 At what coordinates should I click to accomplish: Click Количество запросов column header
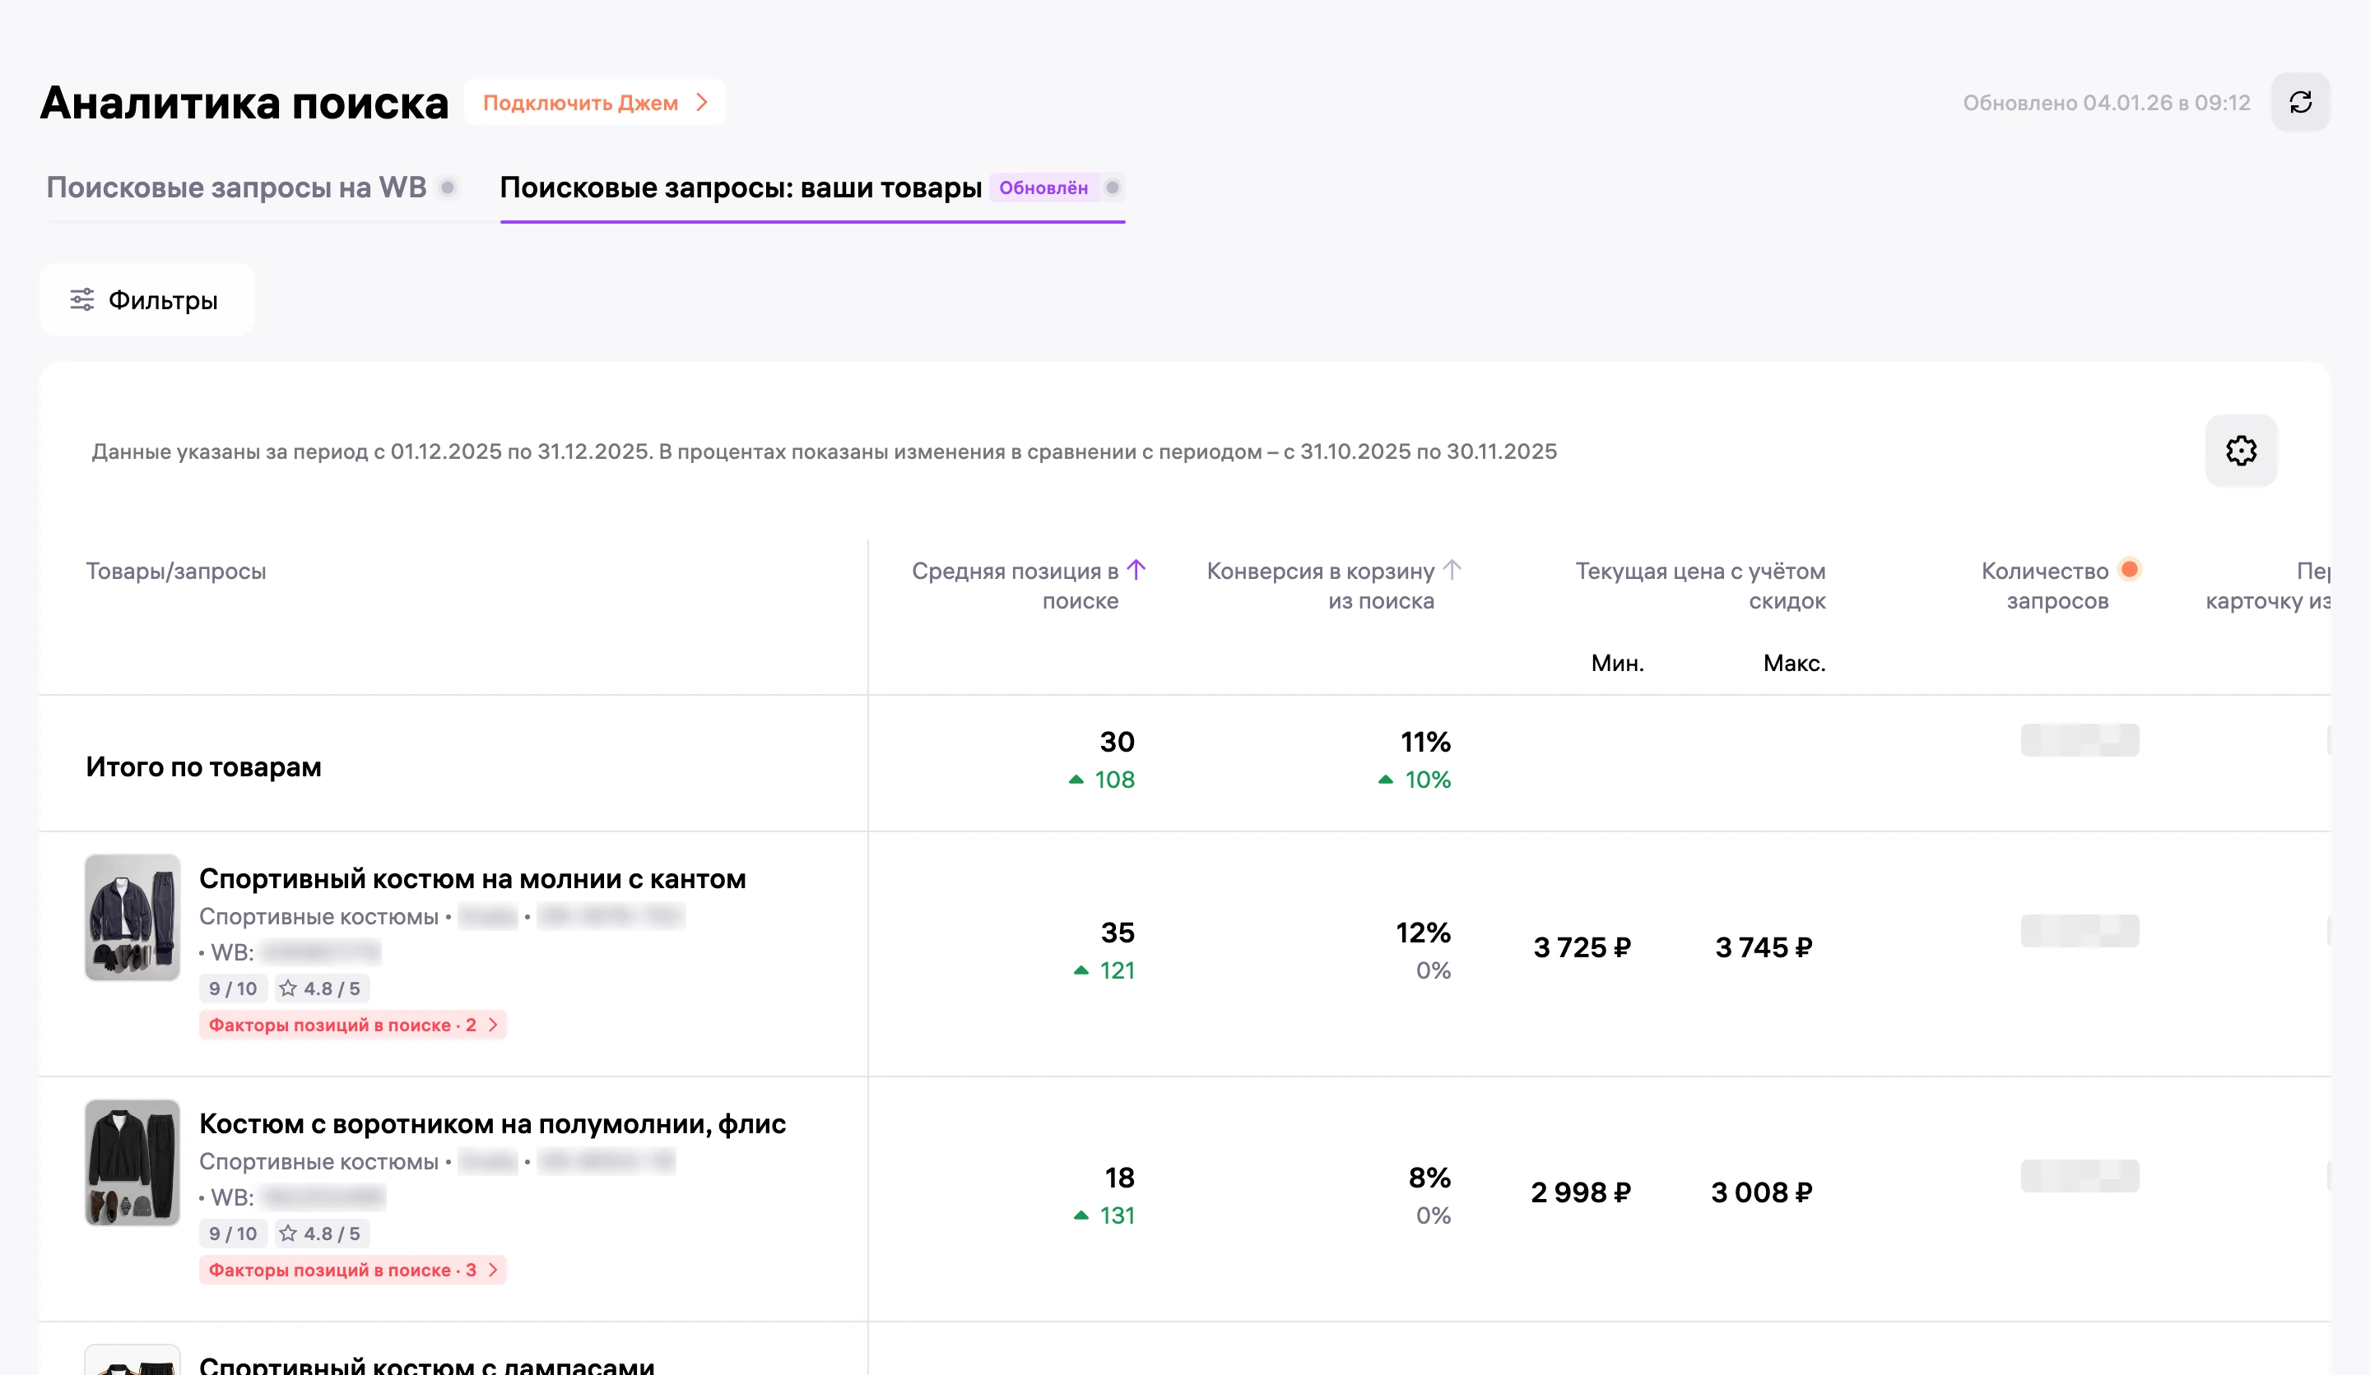(x=2045, y=586)
